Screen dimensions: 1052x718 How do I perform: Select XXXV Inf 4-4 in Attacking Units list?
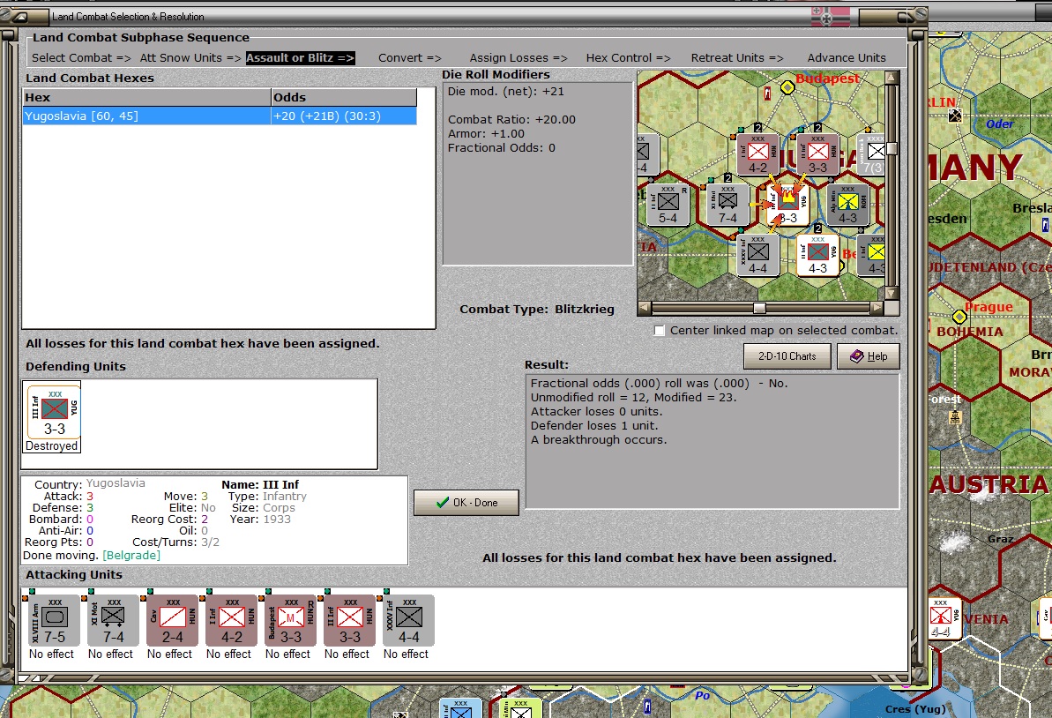click(x=408, y=620)
